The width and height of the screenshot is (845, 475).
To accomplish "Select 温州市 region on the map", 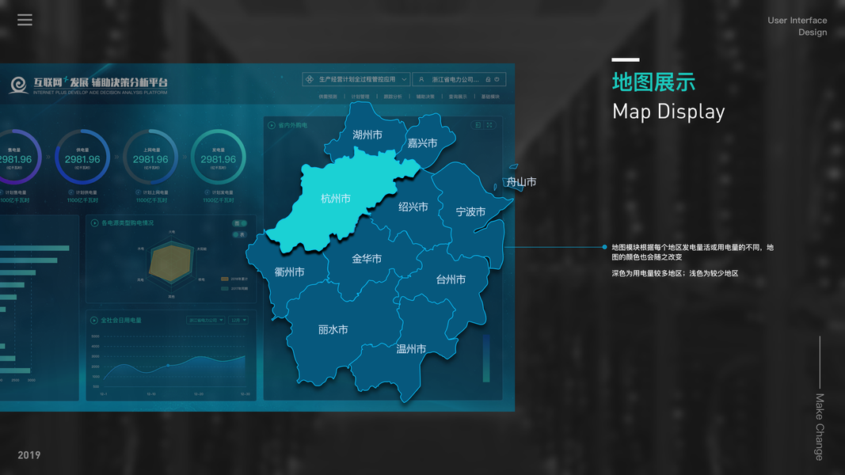I will pyautogui.click(x=411, y=349).
